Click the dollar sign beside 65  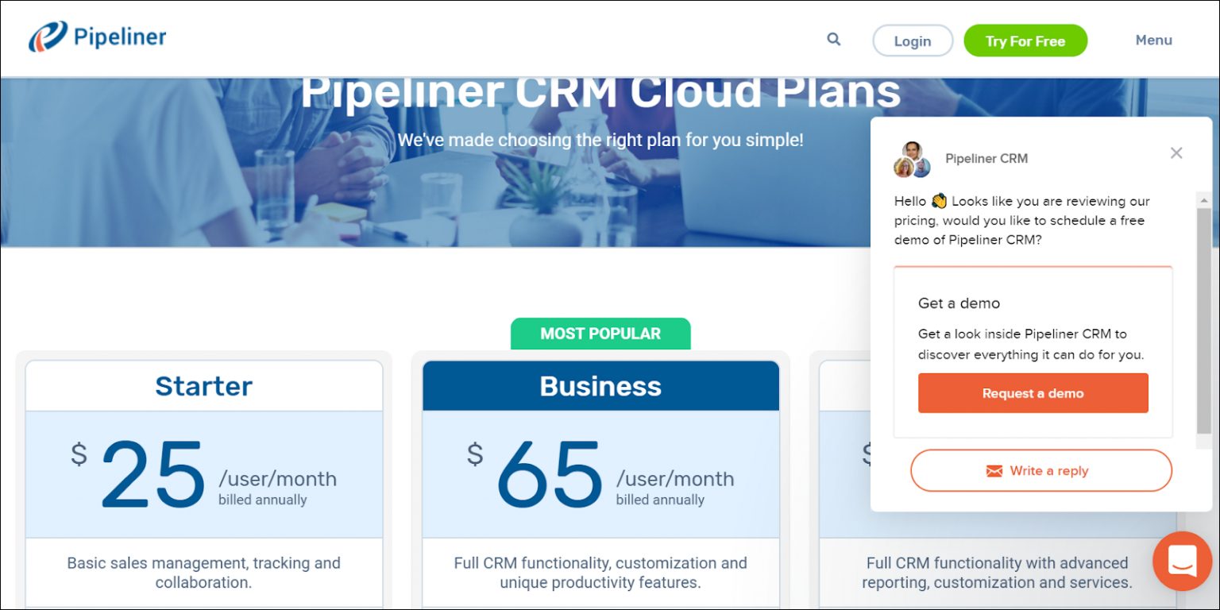(475, 454)
